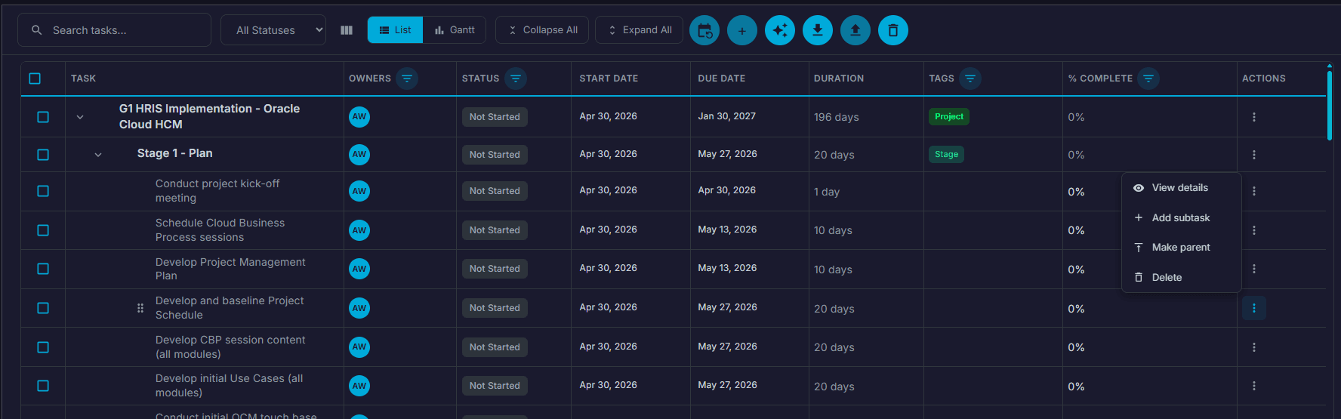Change Not Started status on G1 HRIS Implementation row

tap(495, 117)
